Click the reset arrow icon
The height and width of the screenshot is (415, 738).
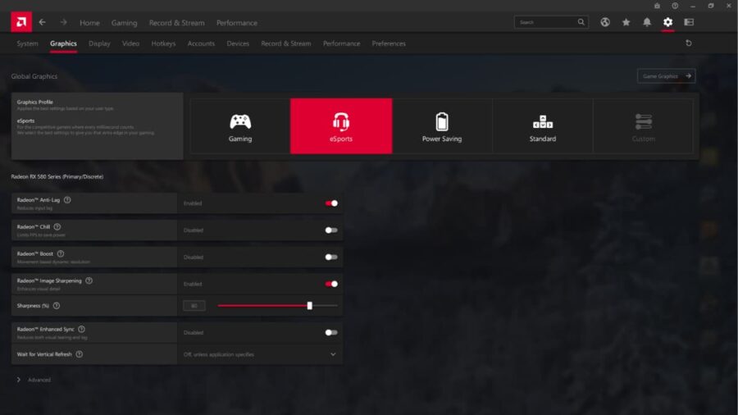coord(689,43)
